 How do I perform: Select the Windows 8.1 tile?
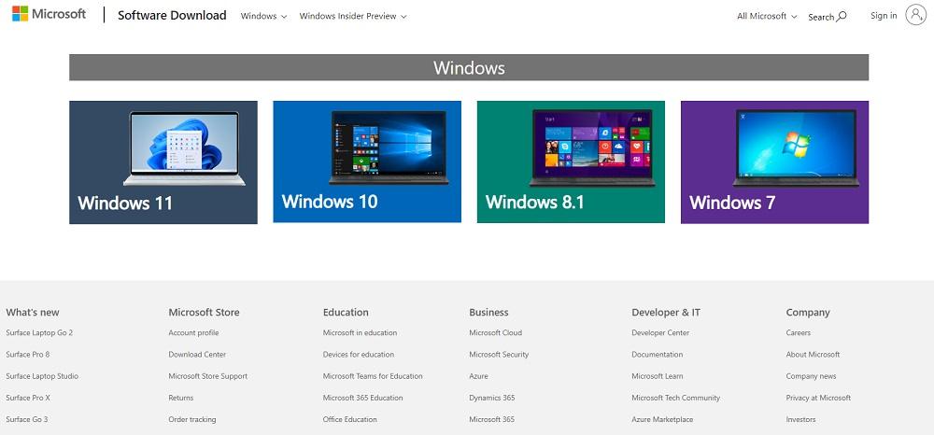[571, 162]
